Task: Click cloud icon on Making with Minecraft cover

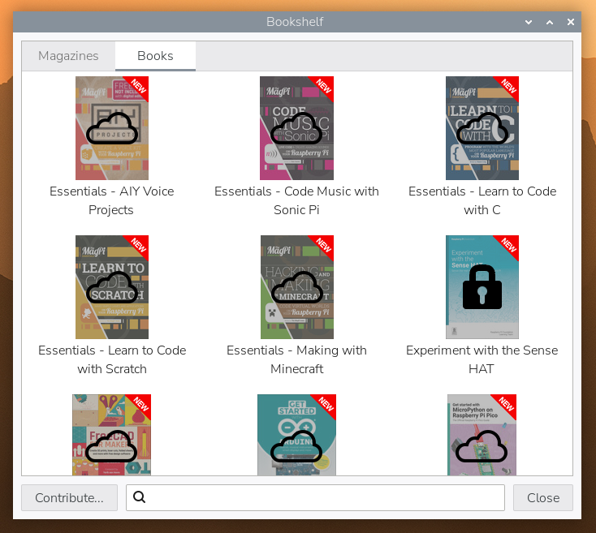Action: pos(296,287)
